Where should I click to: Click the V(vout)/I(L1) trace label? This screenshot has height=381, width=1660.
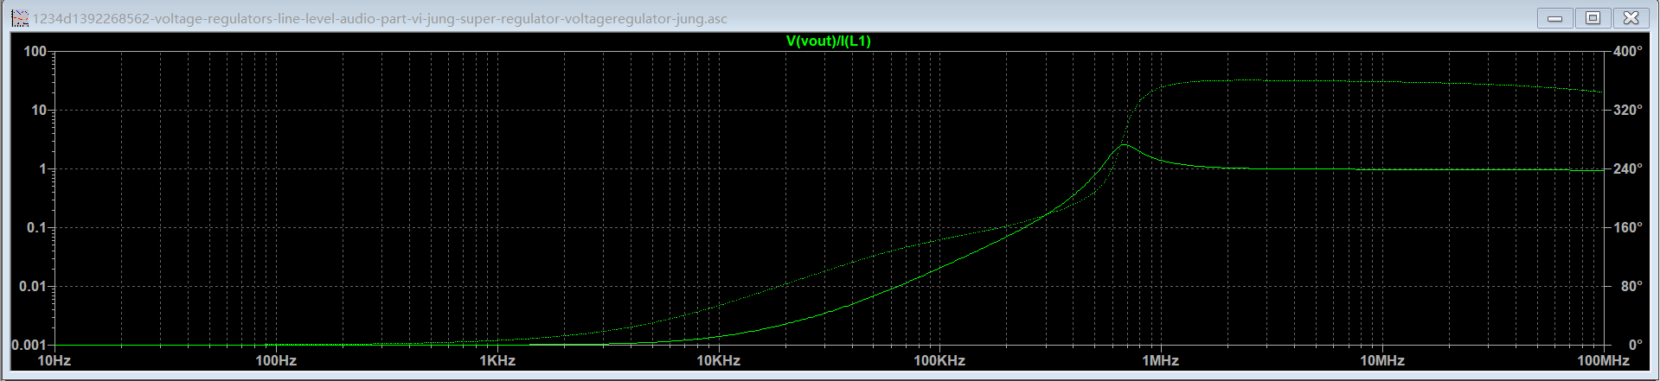(828, 41)
